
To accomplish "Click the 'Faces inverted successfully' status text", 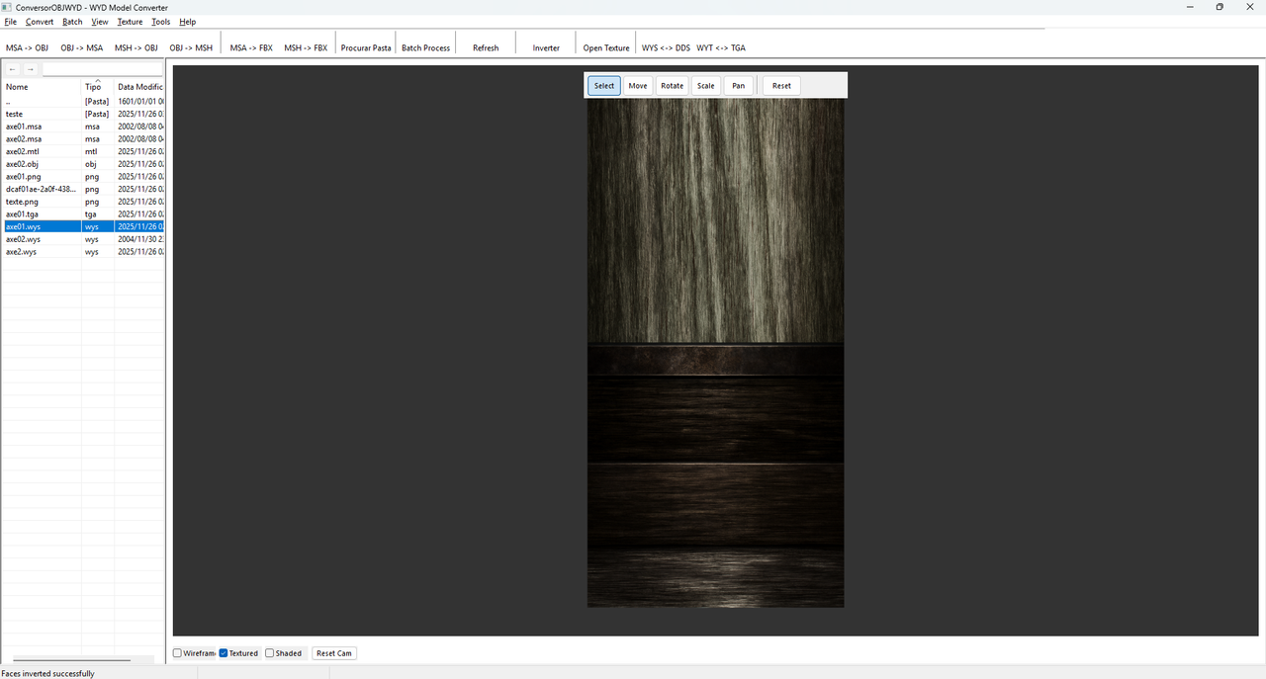I will [x=48, y=673].
